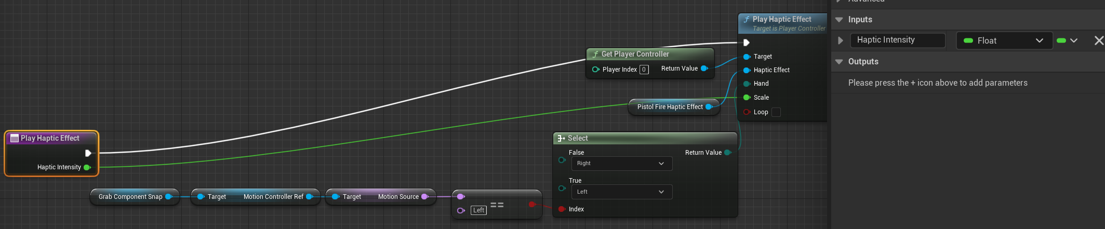The height and width of the screenshot is (229, 1105).
Task: Click exec input pin of Play Haptic Effect function
Action: point(747,43)
